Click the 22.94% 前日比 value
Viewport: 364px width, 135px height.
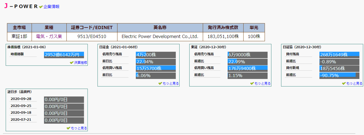point(156,62)
